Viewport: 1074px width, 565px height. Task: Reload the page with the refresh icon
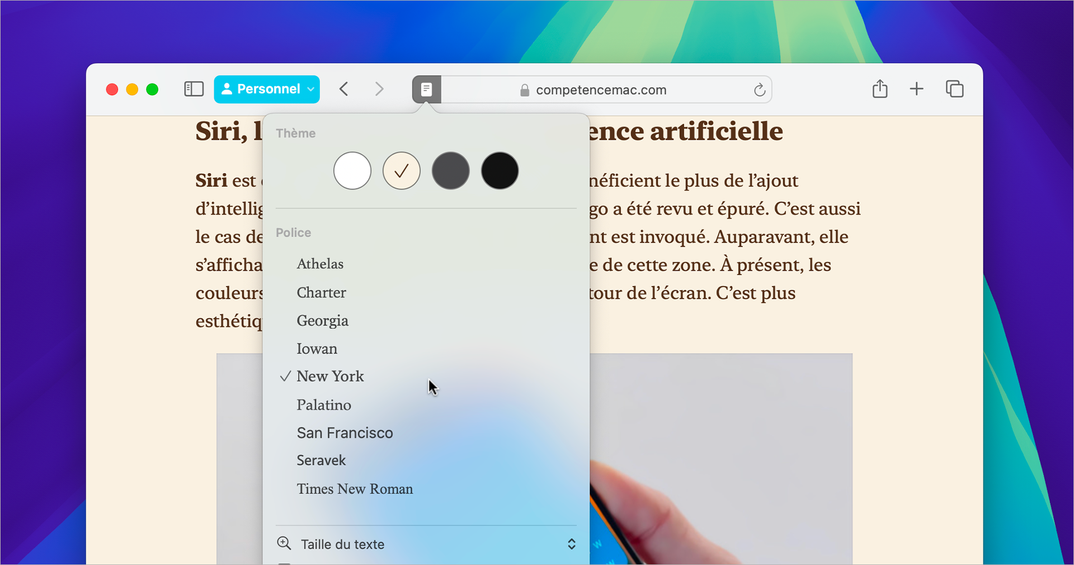coord(759,90)
